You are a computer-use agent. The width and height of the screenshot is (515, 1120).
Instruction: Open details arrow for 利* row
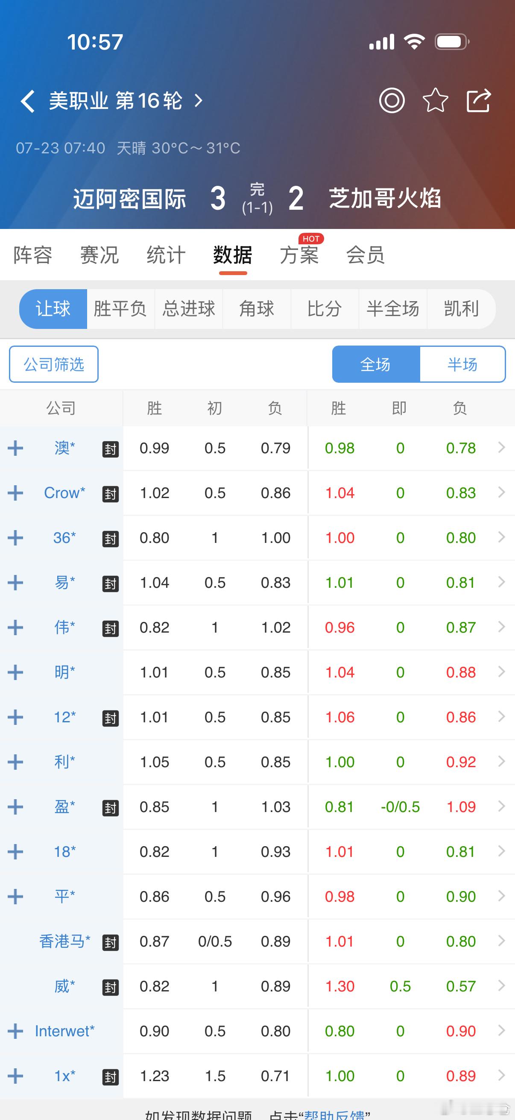click(501, 761)
